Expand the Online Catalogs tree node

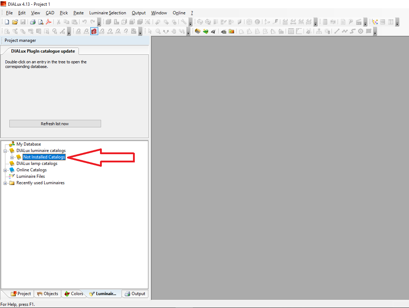tap(5, 170)
